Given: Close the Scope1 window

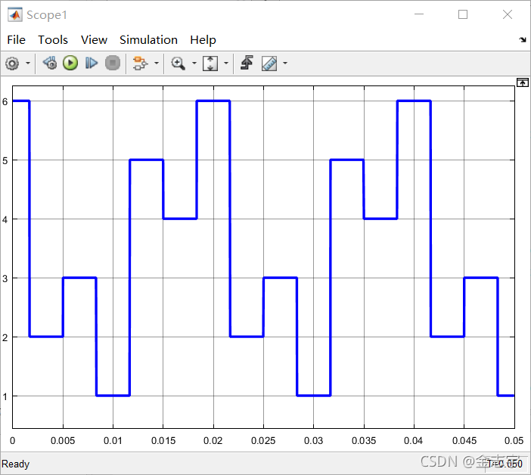Looking at the screenshot, I should point(508,14).
